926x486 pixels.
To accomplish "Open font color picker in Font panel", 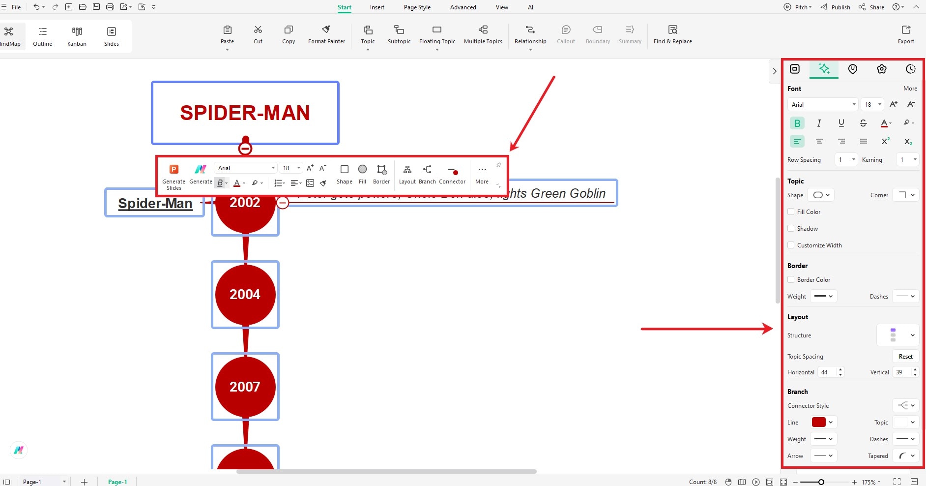I will [886, 123].
